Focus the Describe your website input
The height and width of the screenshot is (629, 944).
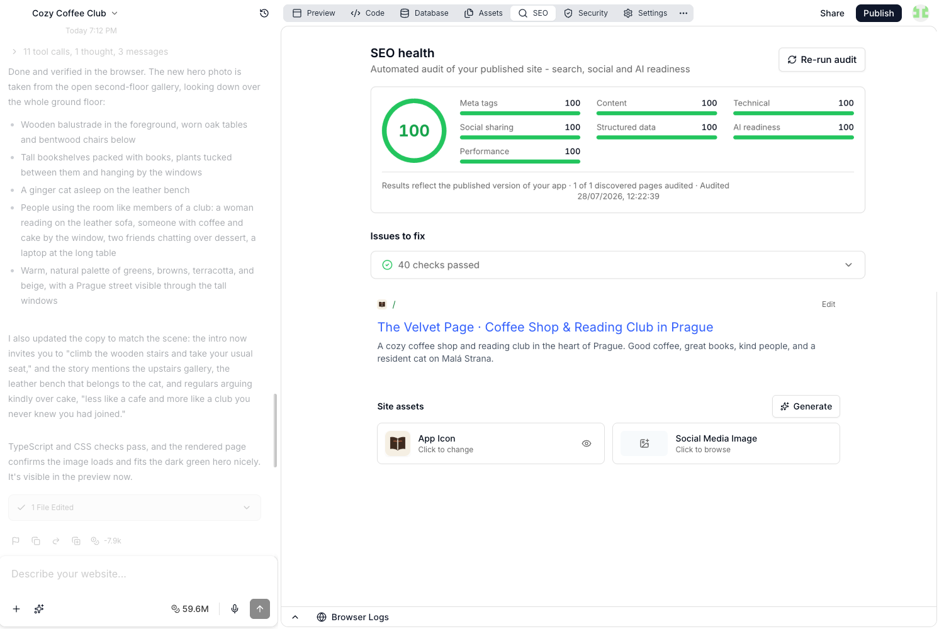coord(138,574)
